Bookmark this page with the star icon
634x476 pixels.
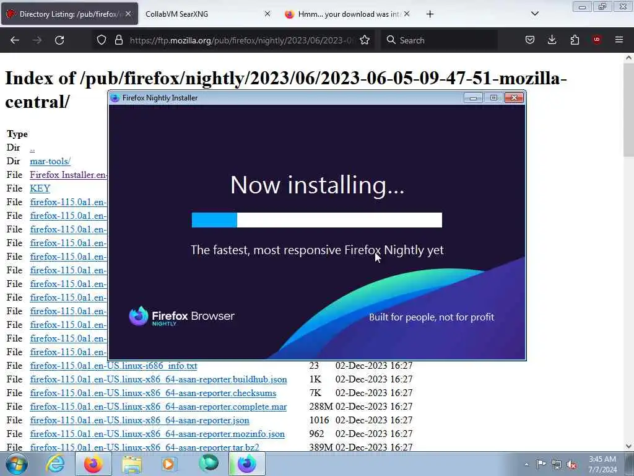365,40
